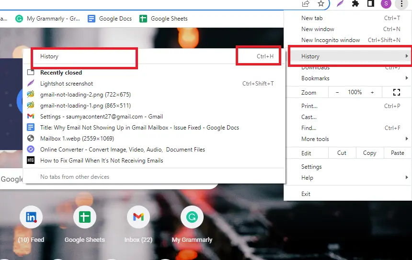Choose Find... from the menu
This screenshot has width=412, height=260.
(348, 128)
